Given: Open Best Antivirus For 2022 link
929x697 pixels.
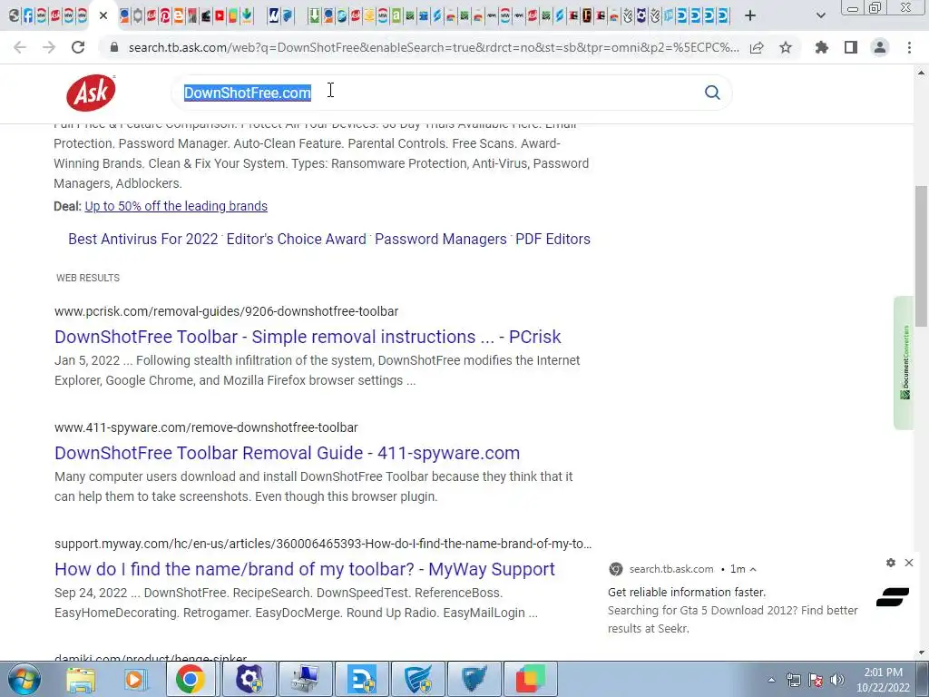Looking at the screenshot, I should pyautogui.click(x=143, y=239).
